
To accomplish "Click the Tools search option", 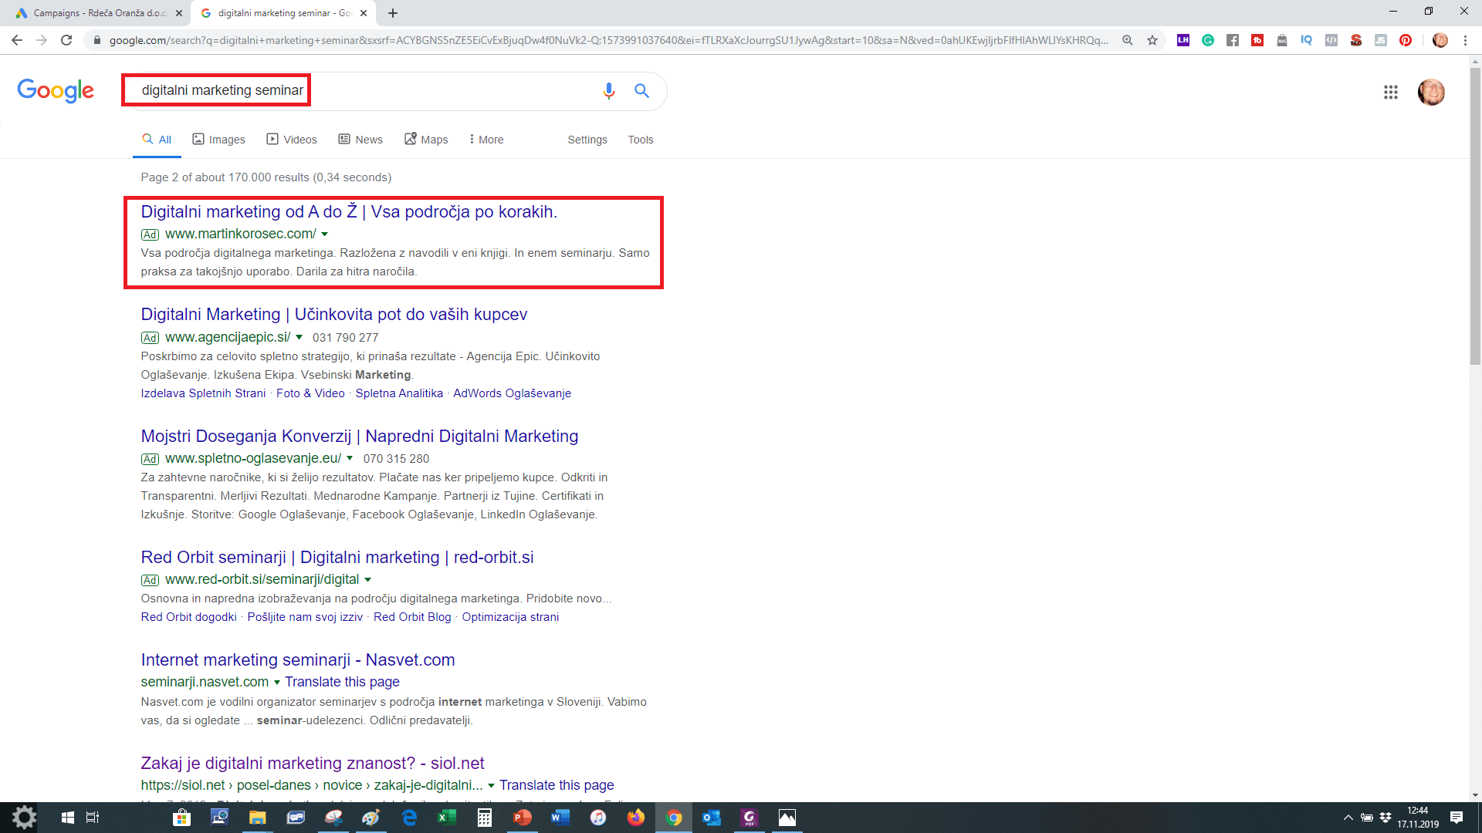I will tap(640, 140).
